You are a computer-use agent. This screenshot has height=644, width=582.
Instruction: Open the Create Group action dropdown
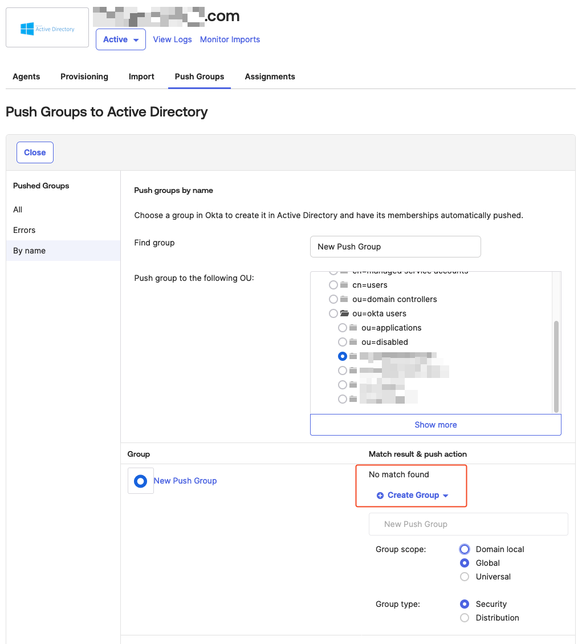[x=413, y=496]
